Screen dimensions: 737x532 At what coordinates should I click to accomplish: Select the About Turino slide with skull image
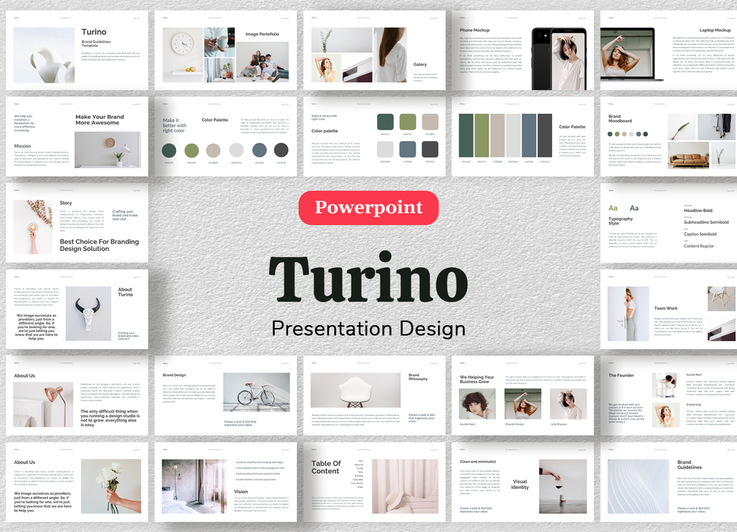[x=77, y=309]
